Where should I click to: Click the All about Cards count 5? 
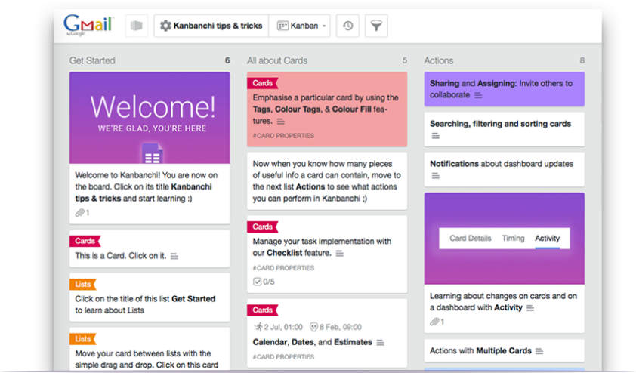tap(404, 60)
